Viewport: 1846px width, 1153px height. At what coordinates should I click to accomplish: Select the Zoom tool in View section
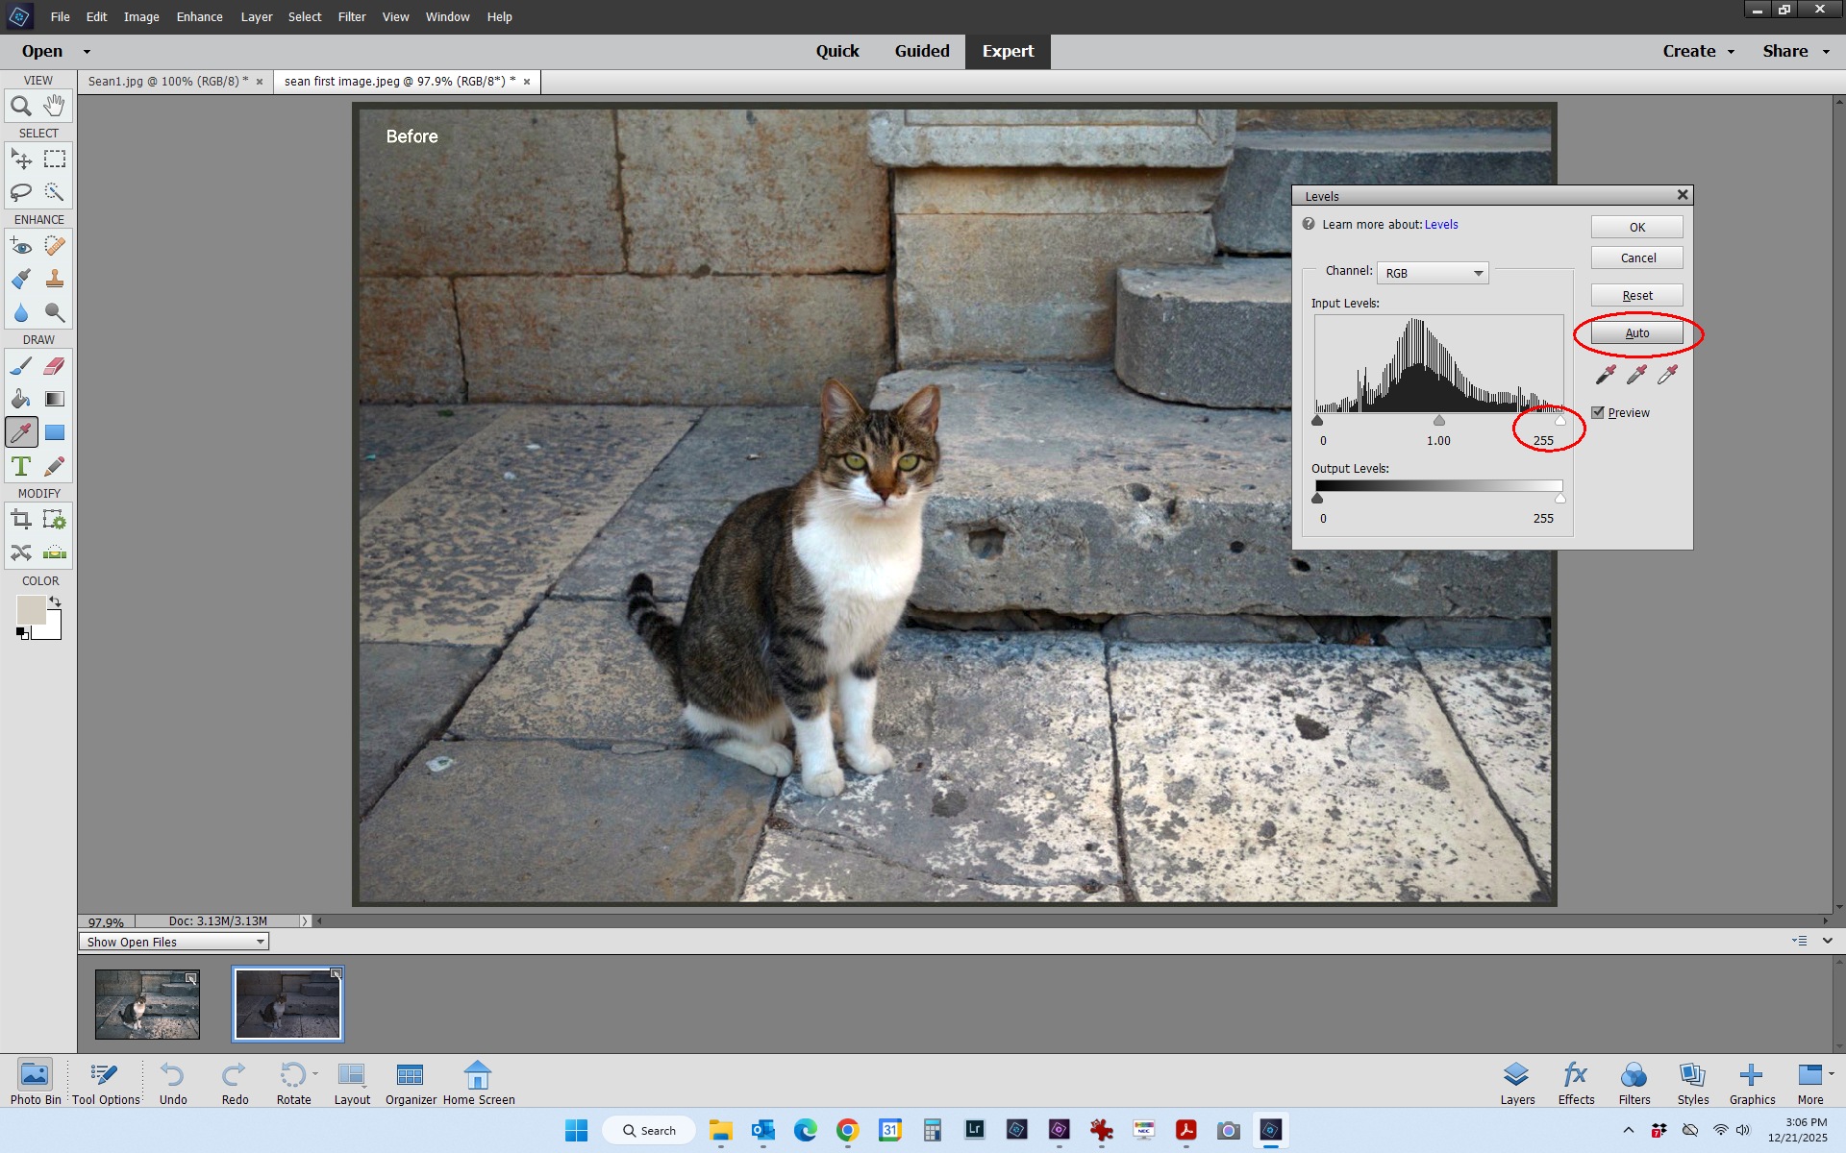coord(20,106)
